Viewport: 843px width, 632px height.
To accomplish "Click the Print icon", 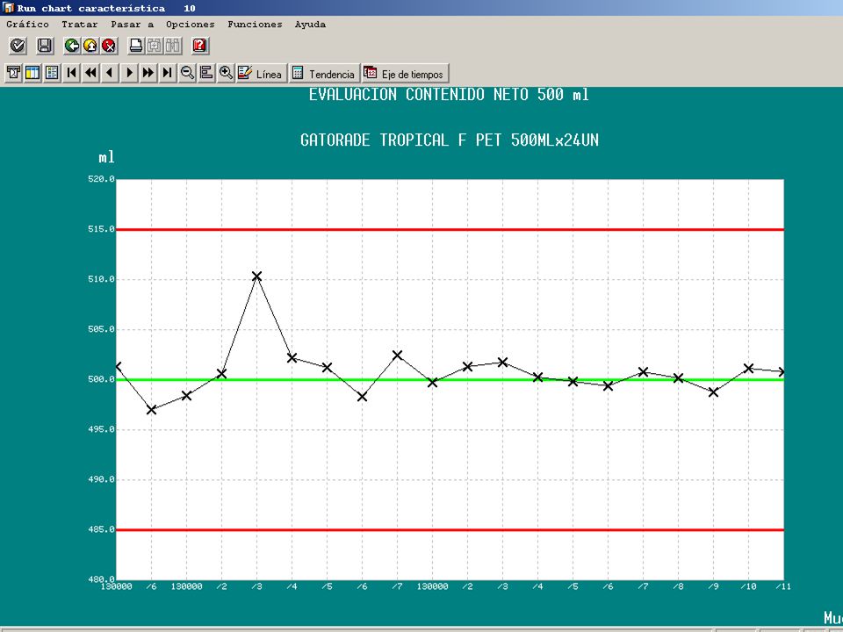I will [x=137, y=46].
